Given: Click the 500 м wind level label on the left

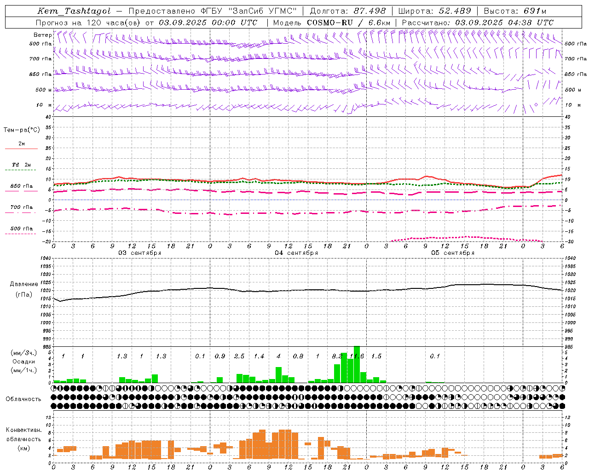Looking at the screenshot, I should pyautogui.click(x=44, y=90).
